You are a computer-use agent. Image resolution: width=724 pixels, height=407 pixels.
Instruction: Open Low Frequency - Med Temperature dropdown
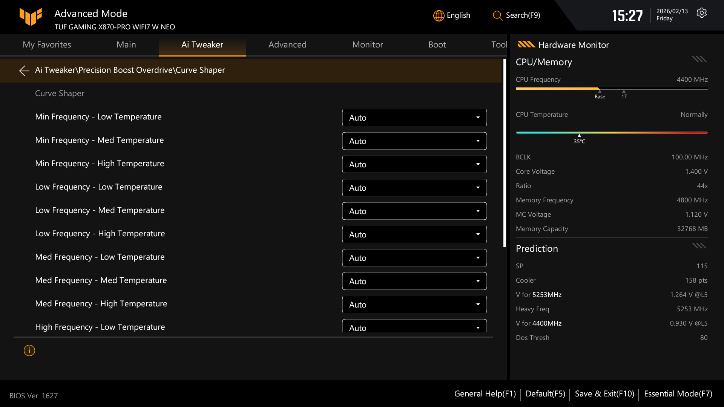click(x=414, y=211)
